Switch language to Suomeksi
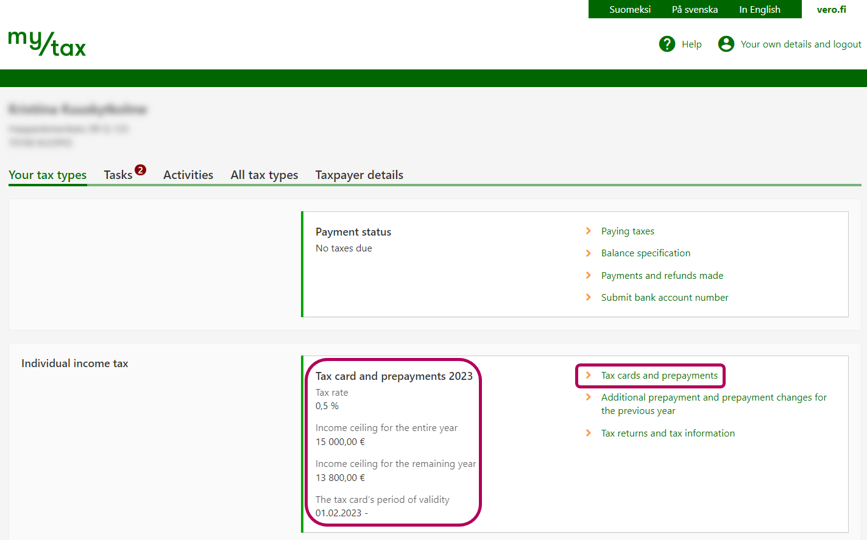The width and height of the screenshot is (867, 540). (629, 9)
